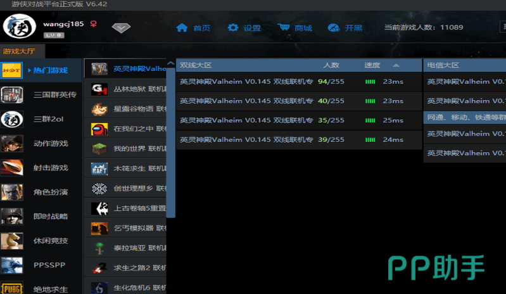Image resolution: width=506 pixels, height=294 pixels.
Task: Open 丛林地狱 联机 in game list
Action: pos(125,89)
